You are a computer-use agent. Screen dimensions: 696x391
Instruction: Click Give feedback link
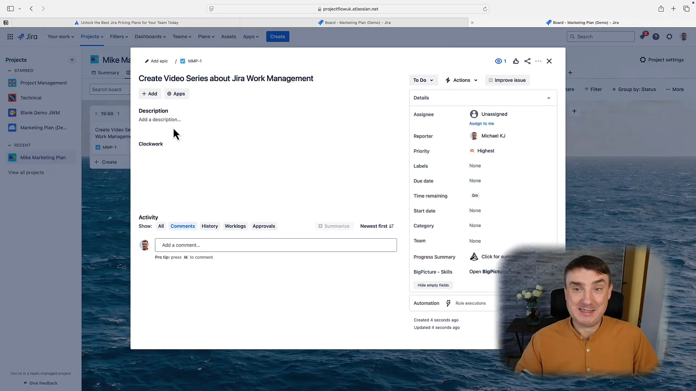(40, 383)
